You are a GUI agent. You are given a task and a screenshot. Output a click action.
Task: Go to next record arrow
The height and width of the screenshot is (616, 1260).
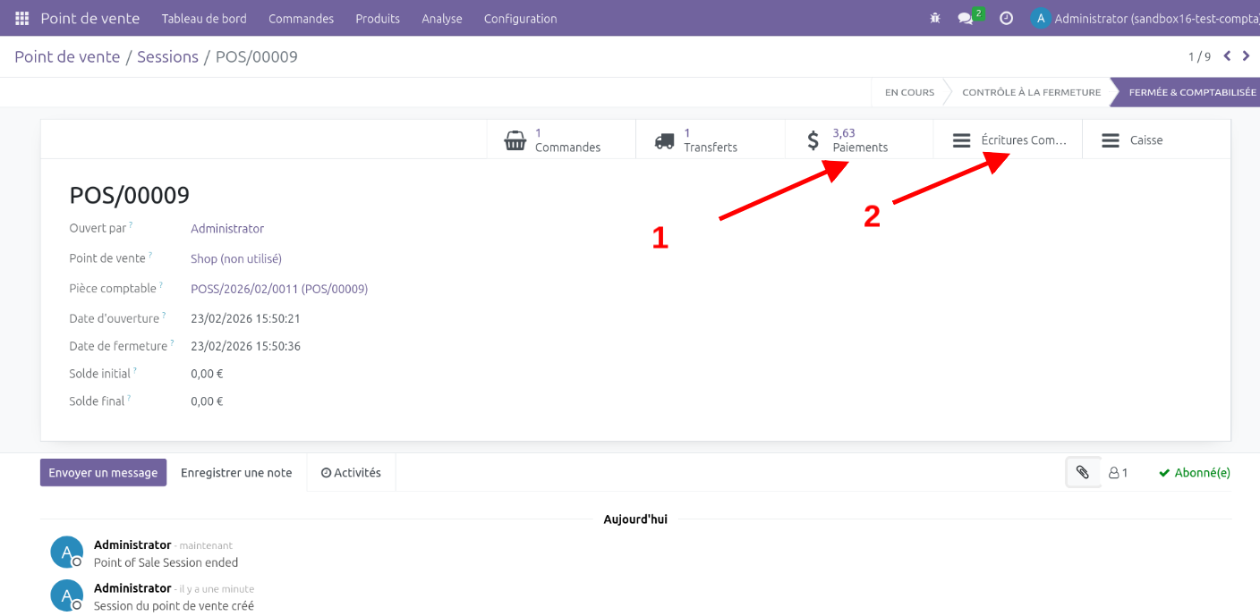[x=1246, y=56]
